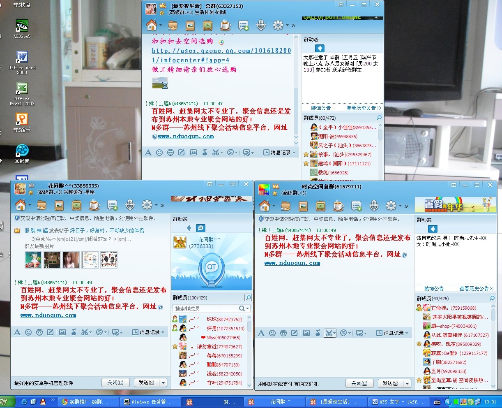The width and height of the screenshot is (502, 408).
Task: Switch to the [最爱夜生活] taskbar item
Action: (337, 402)
